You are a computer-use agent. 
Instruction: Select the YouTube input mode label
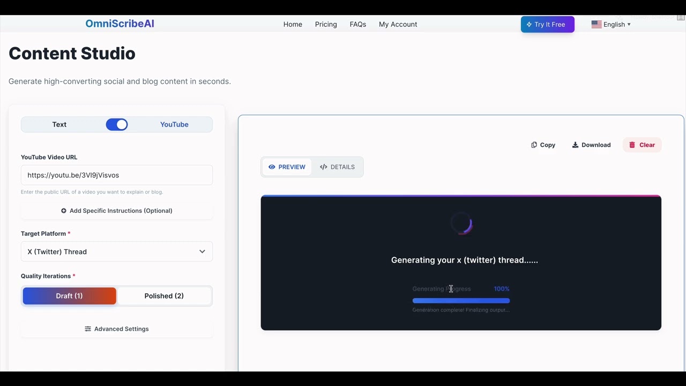174,124
